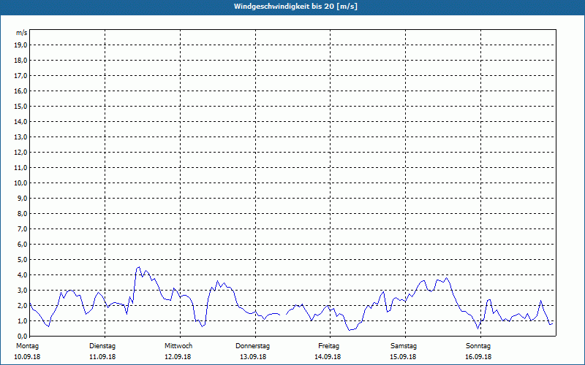
Task: Click the '19,0' y-axis value
Action: 21,45
